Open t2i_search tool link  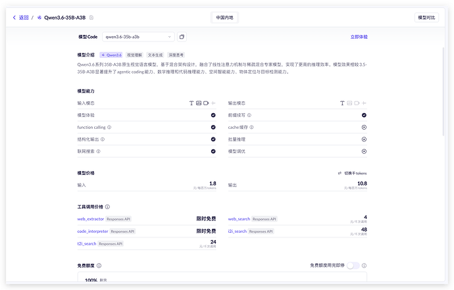coord(87,244)
